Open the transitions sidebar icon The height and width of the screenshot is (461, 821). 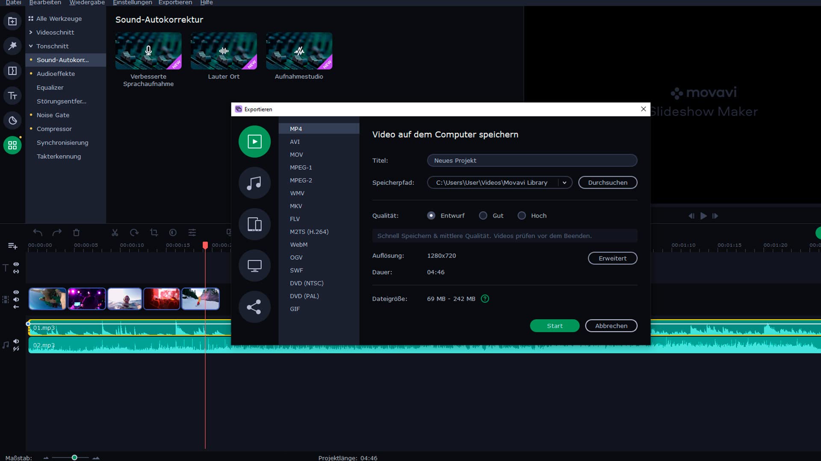[x=12, y=71]
